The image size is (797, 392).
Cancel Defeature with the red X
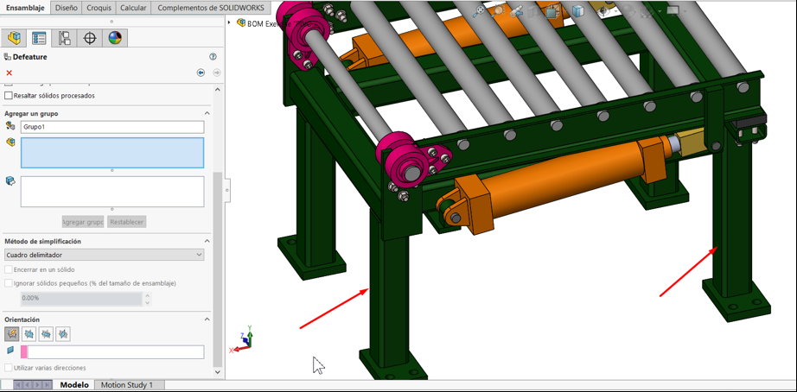click(x=9, y=73)
